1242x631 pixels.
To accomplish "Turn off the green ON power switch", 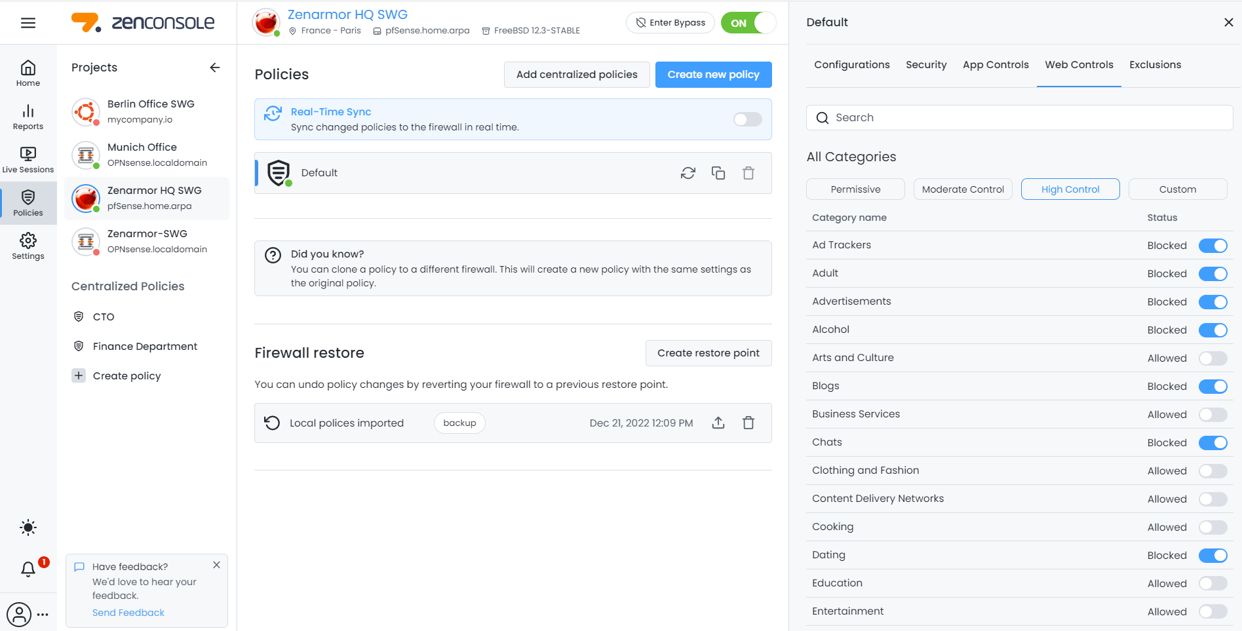I will point(748,23).
